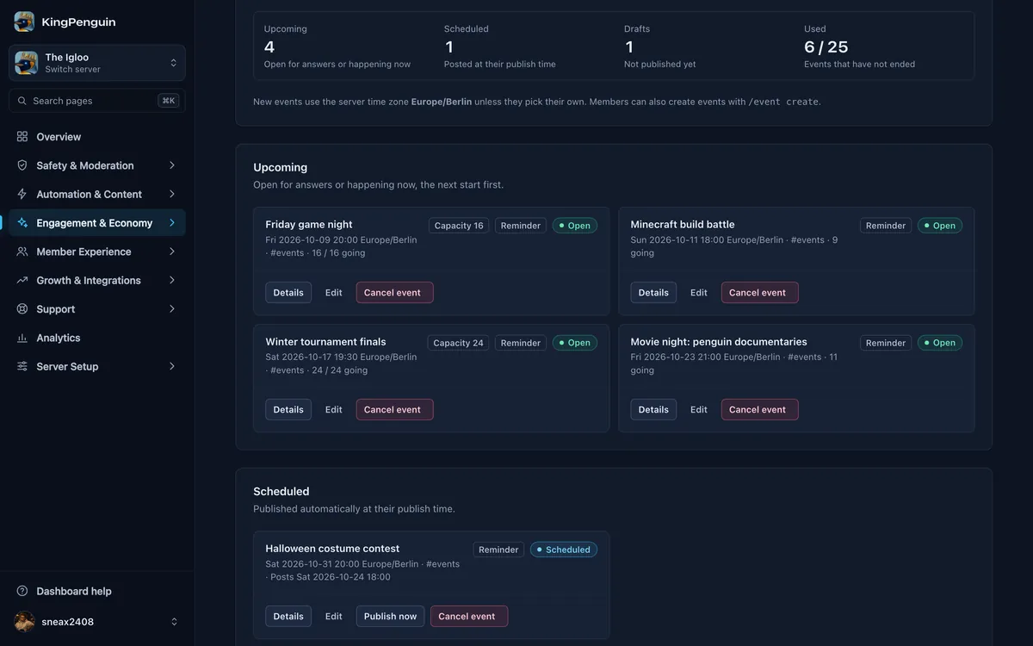The width and height of the screenshot is (1033, 646).
Task: Click the Support lifebuoy icon
Action: click(x=22, y=309)
